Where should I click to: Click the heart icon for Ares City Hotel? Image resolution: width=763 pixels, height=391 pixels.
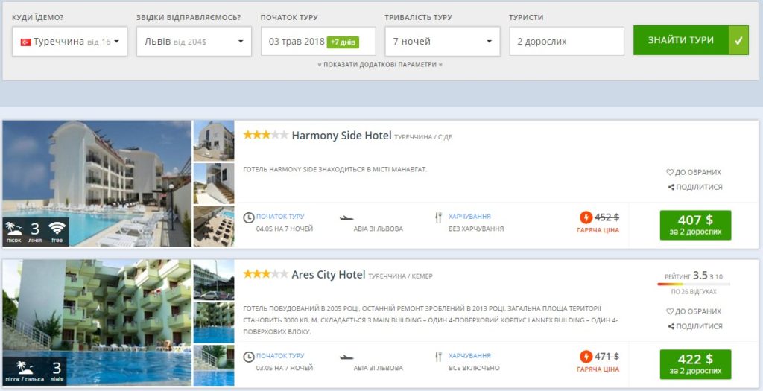[670, 311]
